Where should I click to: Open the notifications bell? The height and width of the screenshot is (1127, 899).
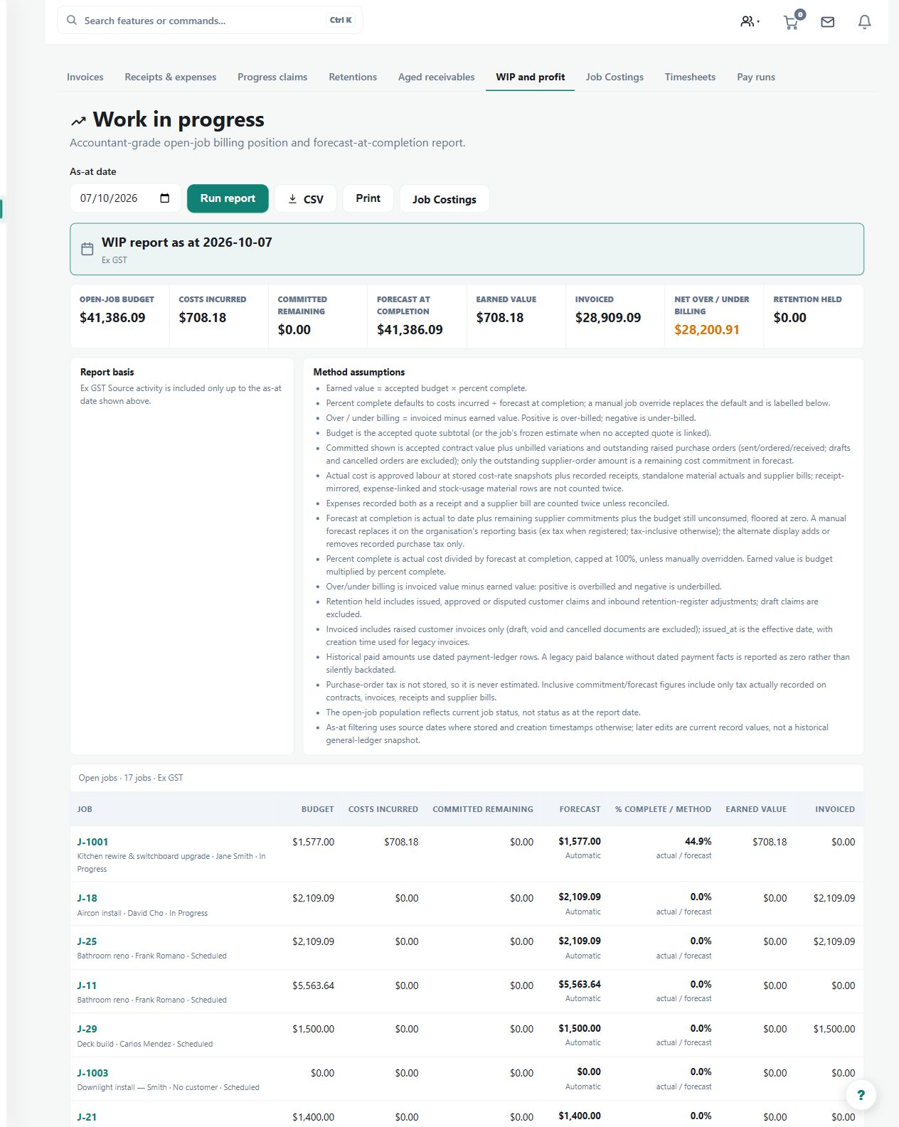tap(865, 22)
